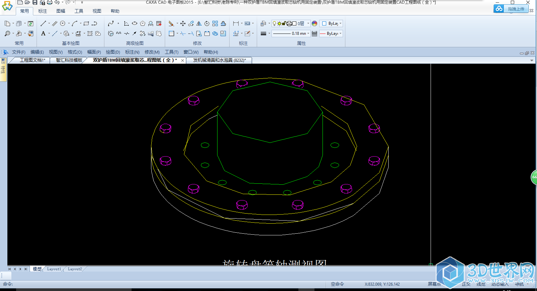
Task: Select the Ellipse tool
Action: coord(135,23)
